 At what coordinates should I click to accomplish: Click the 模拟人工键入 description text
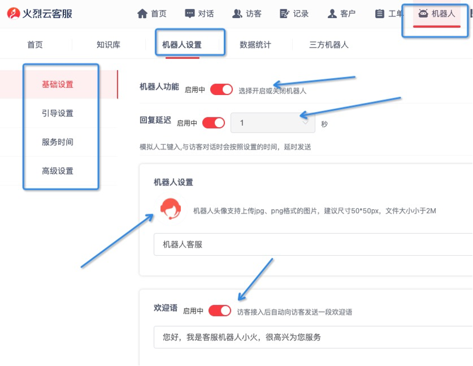click(x=226, y=147)
